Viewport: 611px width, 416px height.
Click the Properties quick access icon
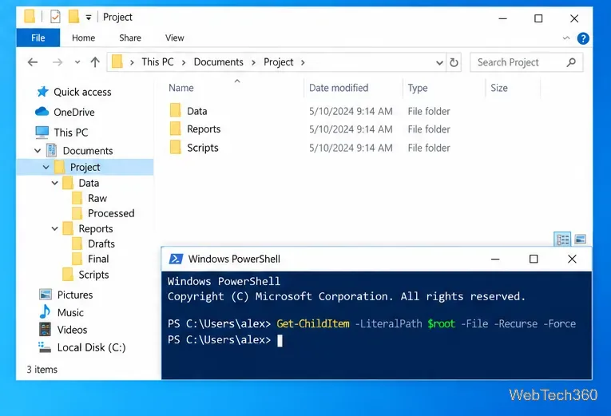pyautogui.click(x=55, y=17)
